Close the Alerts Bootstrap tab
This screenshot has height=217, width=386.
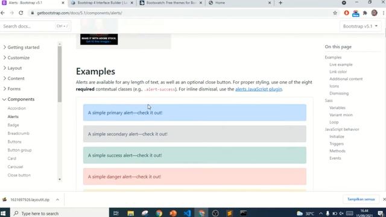pyautogui.click(x=63, y=3)
